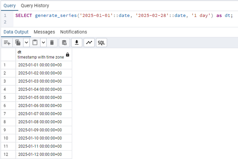The image size is (238, 159).
Task: Click the Paste clipboard icon
Action: point(35,43)
